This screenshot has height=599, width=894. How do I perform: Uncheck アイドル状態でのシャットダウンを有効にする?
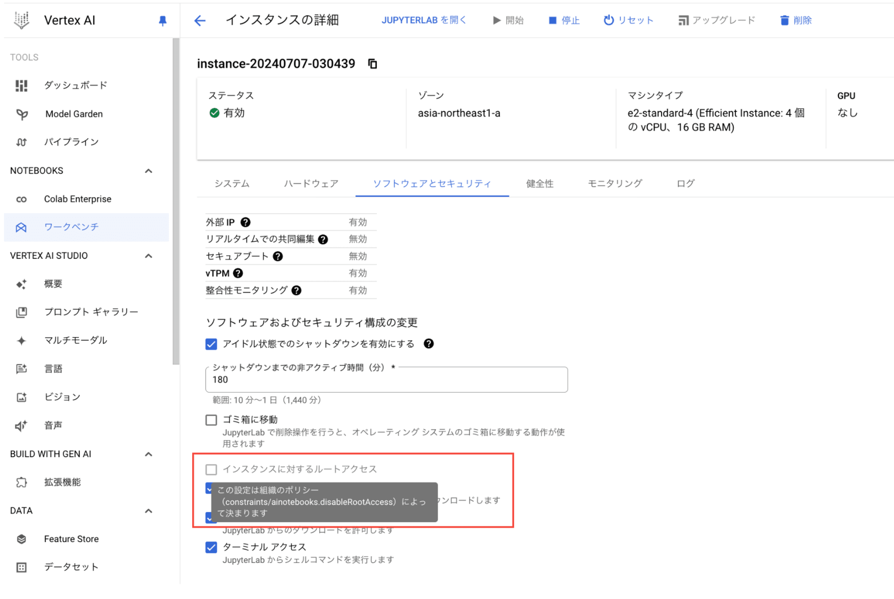(211, 344)
